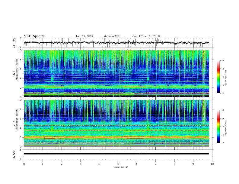This screenshot has height=184, width=239.
Task: Click the red 2 kHz band in ch.2 spectrogram
Action: click(116, 137)
